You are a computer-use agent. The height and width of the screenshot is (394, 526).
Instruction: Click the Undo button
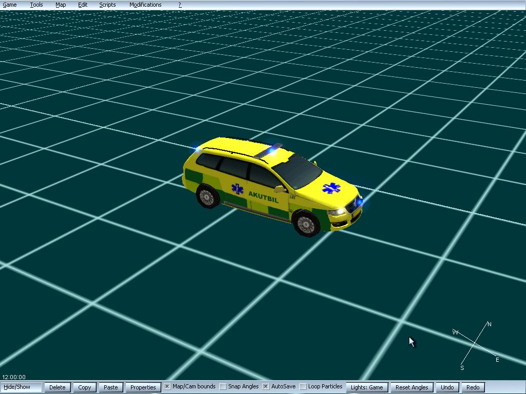pos(447,387)
